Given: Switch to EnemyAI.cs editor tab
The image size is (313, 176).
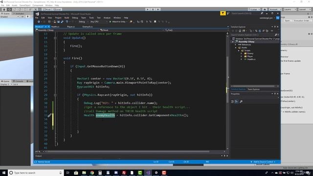Looking at the screenshot, I should click(88, 26).
